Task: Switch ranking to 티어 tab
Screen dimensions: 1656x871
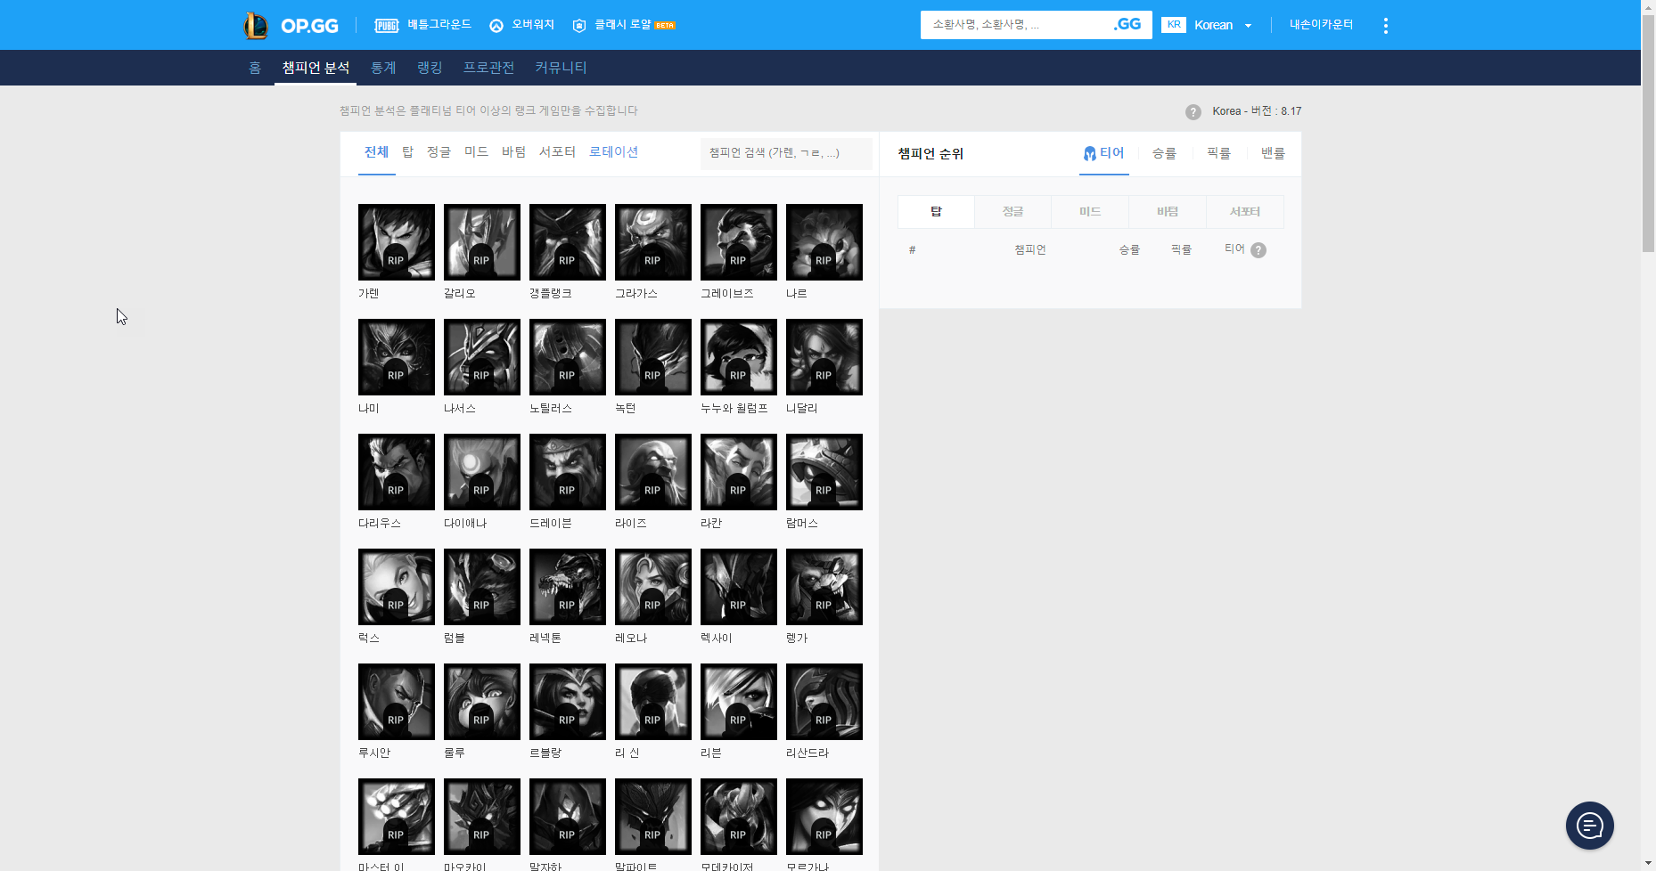Action: point(1104,153)
